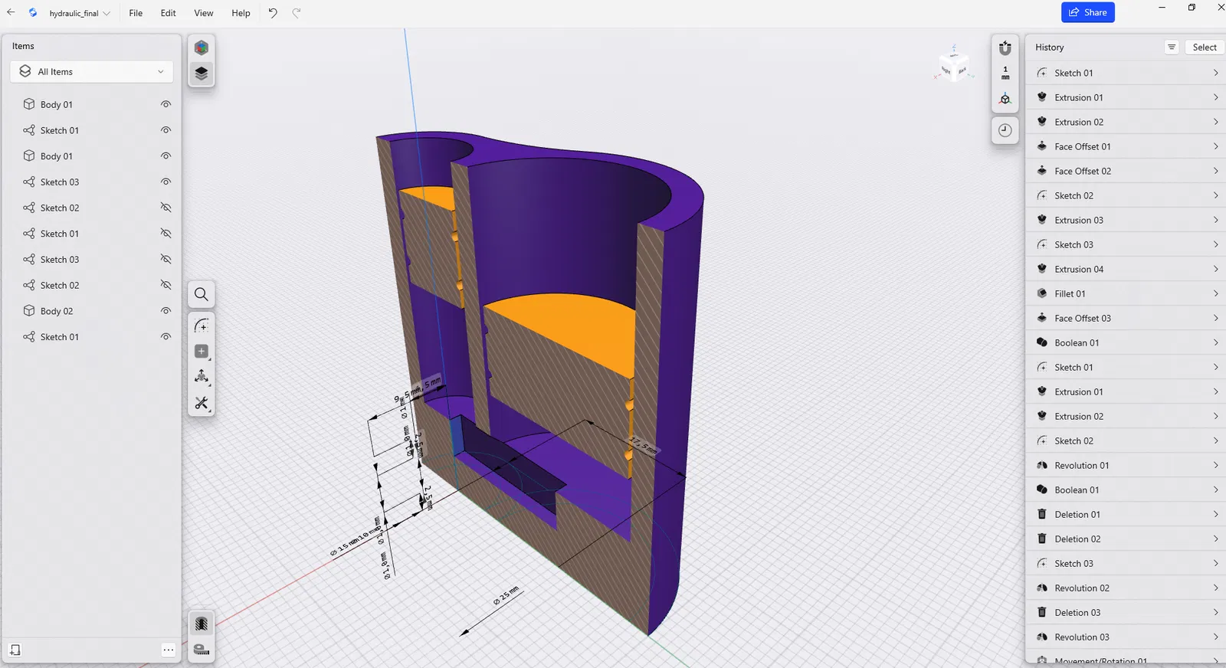Hide the Body 01 listed first in Items
The height and width of the screenshot is (668, 1226).
(166, 104)
